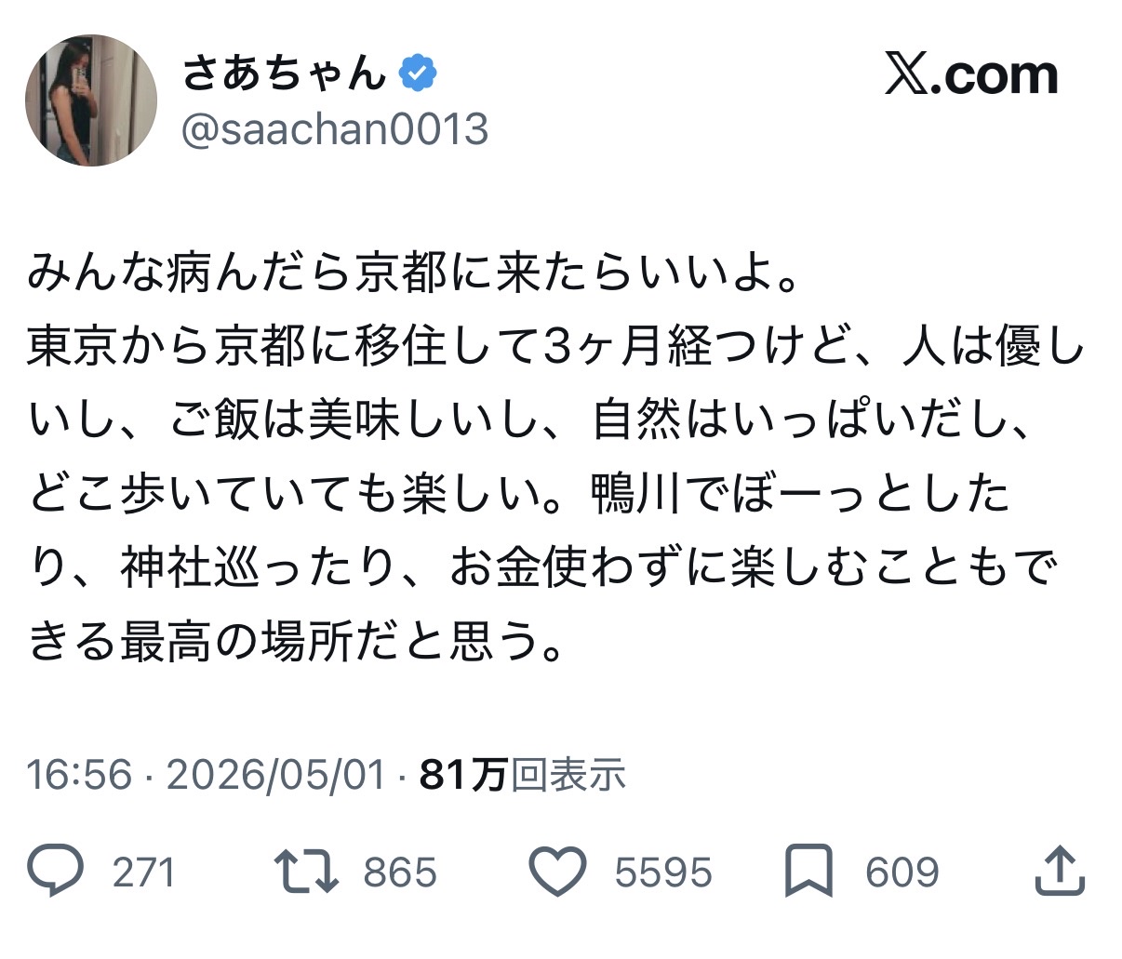This screenshot has width=1122, height=959.
Task: Click the blue verified badge
Action: tap(418, 73)
